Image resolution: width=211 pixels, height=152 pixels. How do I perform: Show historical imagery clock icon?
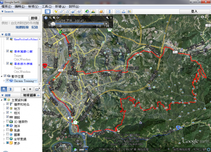[x=87, y=12]
